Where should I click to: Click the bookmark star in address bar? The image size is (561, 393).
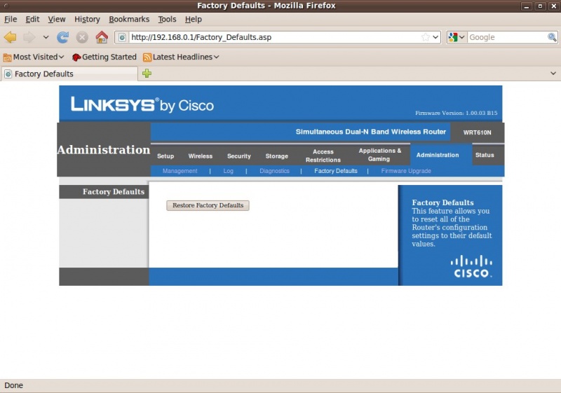pyautogui.click(x=425, y=37)
